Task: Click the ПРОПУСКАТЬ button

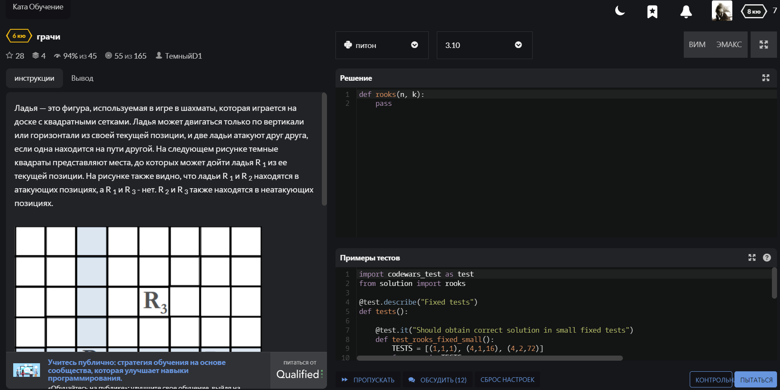Action: pos(368,380)
